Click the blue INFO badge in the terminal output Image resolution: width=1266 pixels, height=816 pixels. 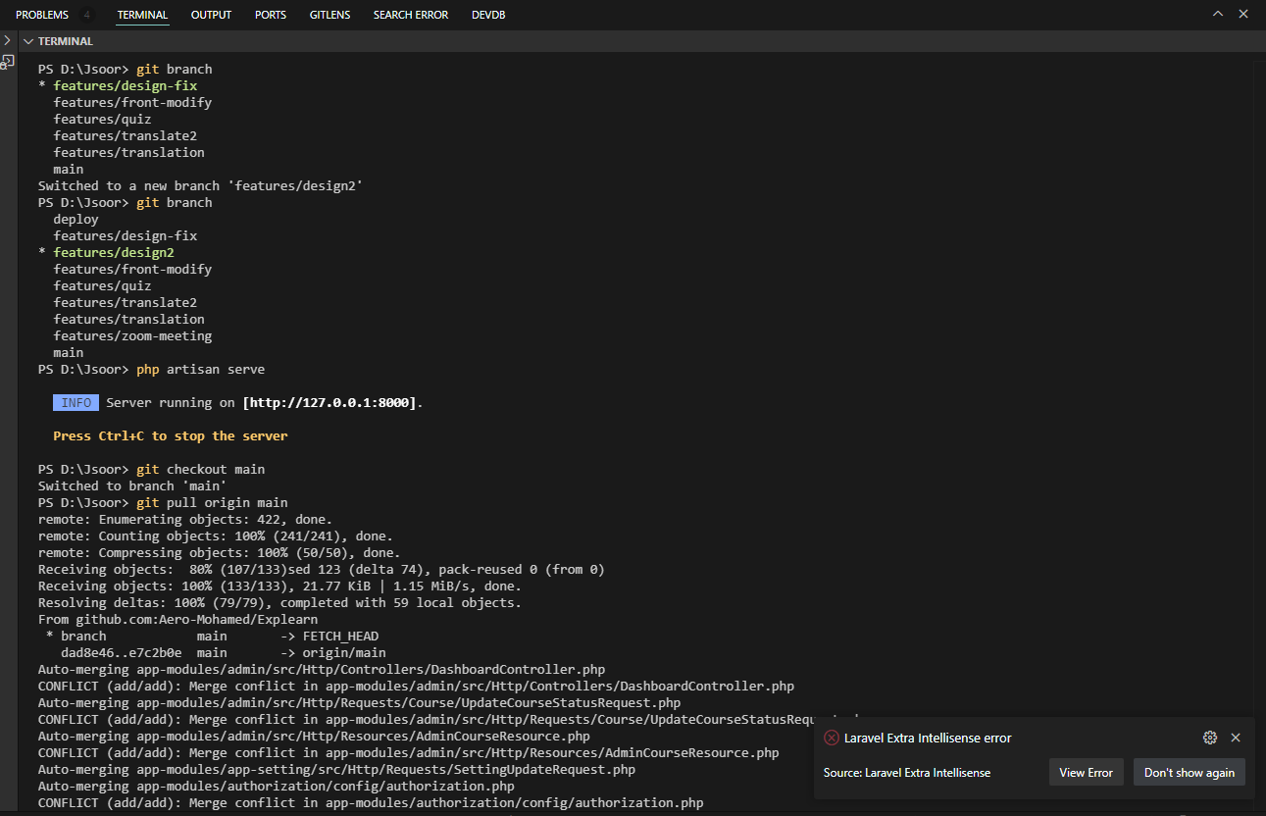coord(76,403)
